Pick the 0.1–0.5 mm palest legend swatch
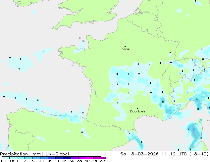210x162 pixels. 6,158
